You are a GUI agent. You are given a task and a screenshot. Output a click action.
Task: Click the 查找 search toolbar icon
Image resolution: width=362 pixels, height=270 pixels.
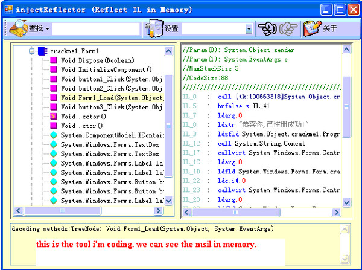point(17,28)
